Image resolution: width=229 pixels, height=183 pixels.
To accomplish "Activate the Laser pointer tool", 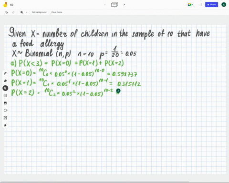I will tap(5, 125).
